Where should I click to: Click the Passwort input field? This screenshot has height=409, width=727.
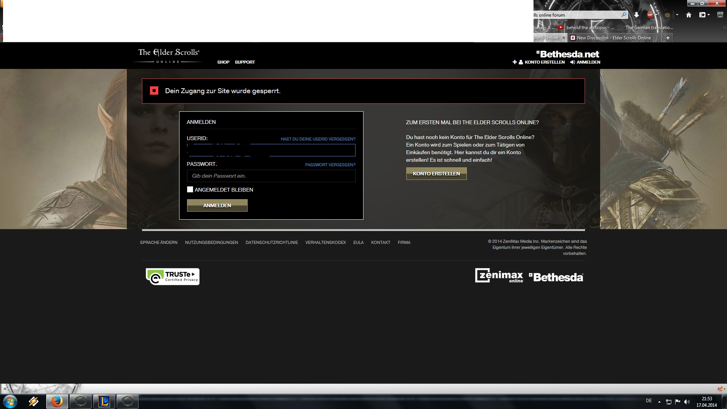[271, 176]
